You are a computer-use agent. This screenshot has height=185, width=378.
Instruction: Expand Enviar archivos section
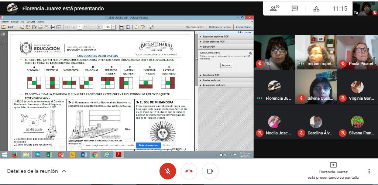click(226, 80)
